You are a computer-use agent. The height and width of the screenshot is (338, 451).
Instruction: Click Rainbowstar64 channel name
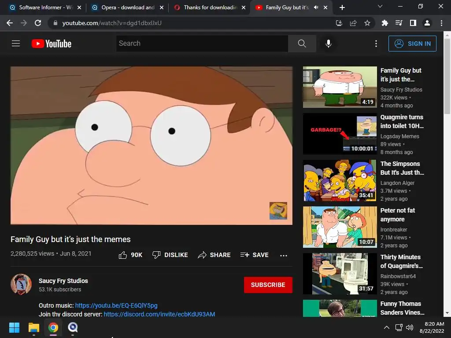pyautogui.click(x=398, y=276)
